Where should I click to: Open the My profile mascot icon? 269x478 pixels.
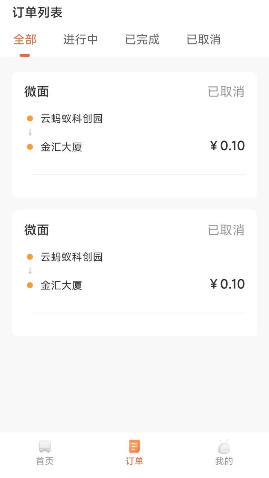[x=224, y=447]
